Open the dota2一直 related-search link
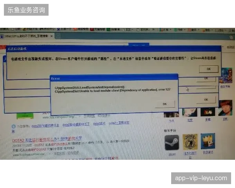This screenshot has width=235, height=188. tap(119, 123)
